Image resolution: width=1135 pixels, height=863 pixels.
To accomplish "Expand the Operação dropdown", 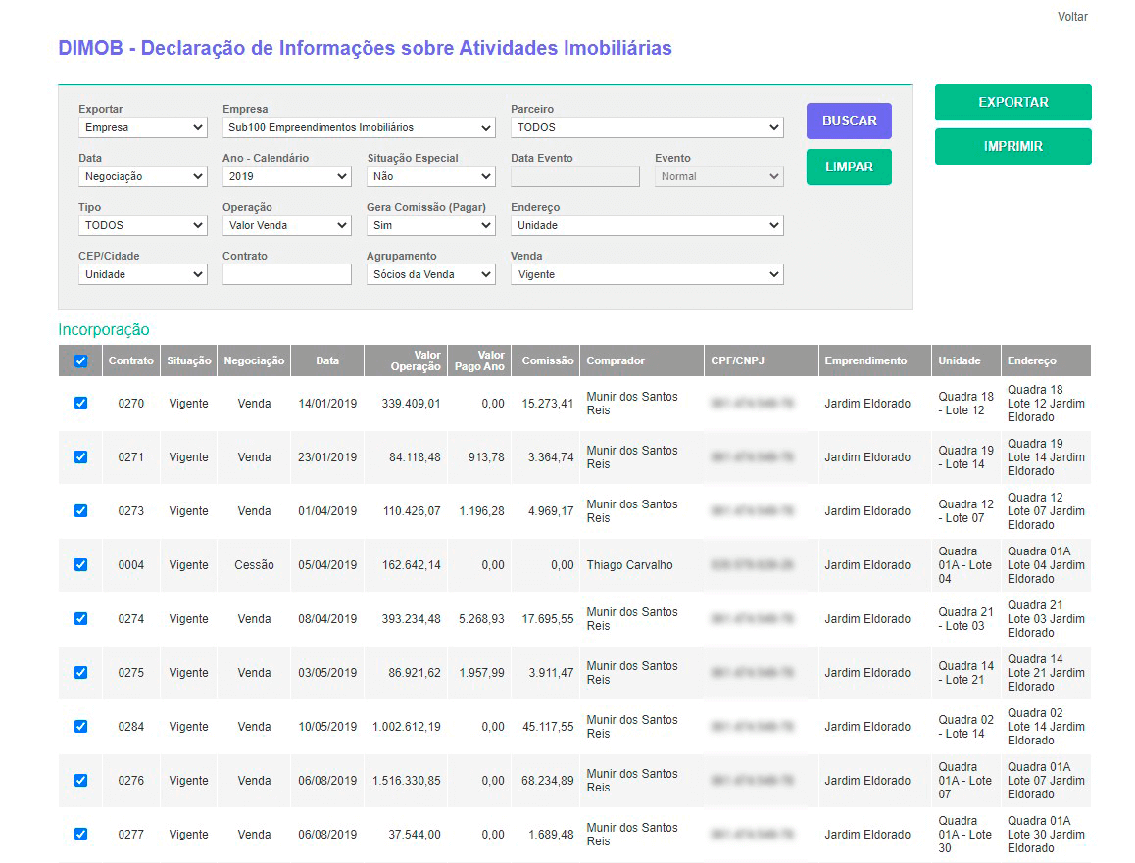I will 286,225.
